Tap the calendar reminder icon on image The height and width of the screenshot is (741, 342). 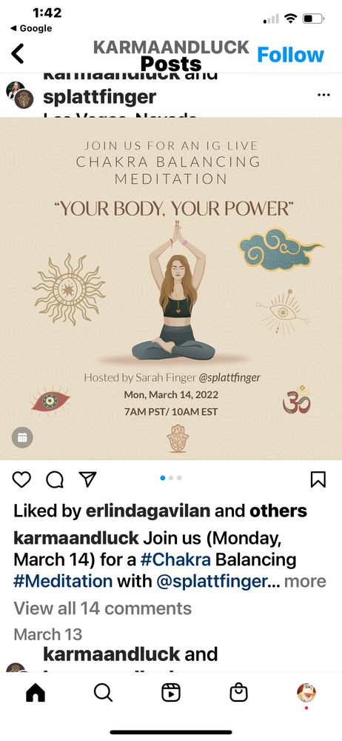22,438
